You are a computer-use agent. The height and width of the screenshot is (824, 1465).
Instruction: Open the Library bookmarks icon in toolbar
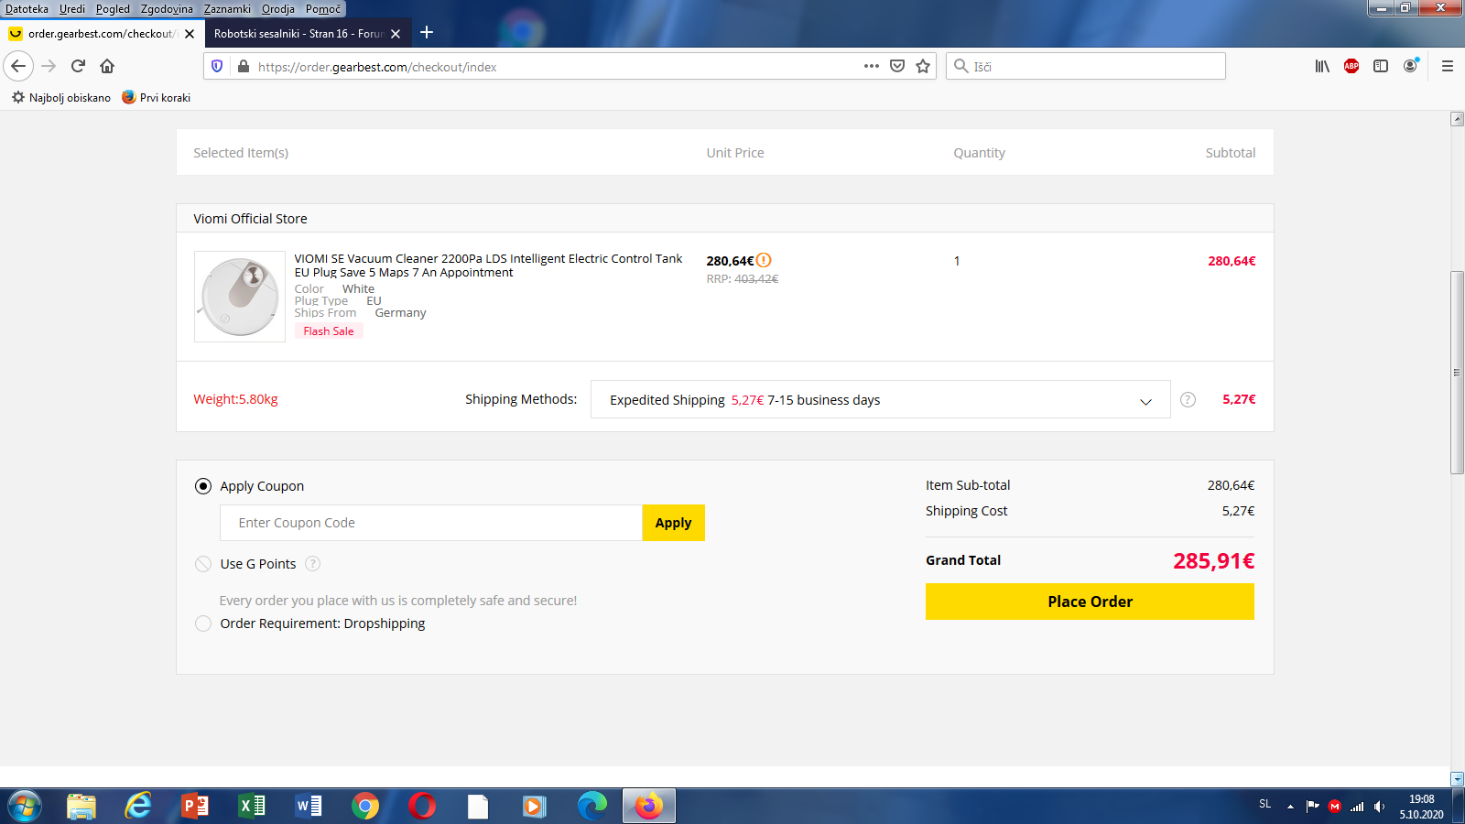(1321, 66)
